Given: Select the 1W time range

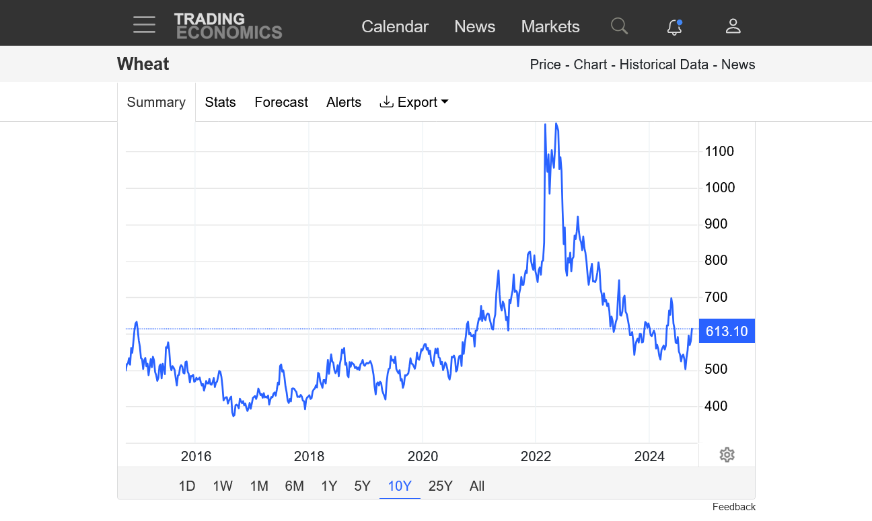Looking at the screenshot, I should point(223,486).
